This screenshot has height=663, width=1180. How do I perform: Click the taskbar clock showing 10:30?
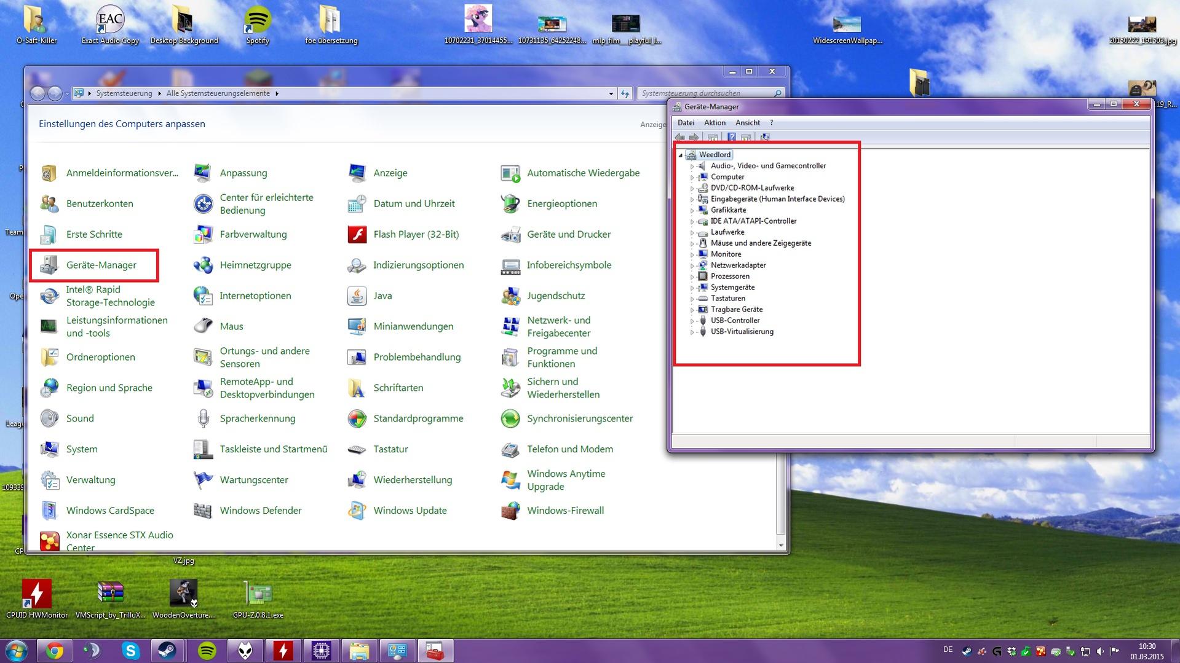click(x=1147, y=651)
